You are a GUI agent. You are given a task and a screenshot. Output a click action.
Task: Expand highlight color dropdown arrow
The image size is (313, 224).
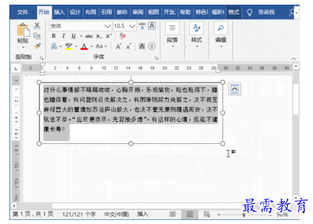point(76,46)
